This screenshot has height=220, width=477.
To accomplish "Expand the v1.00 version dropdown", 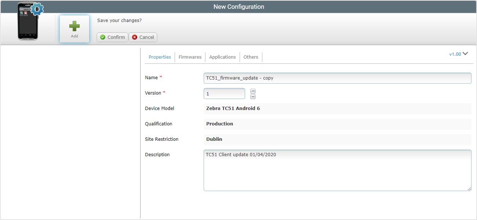I will pyautogui.click(x=458, y=54).
